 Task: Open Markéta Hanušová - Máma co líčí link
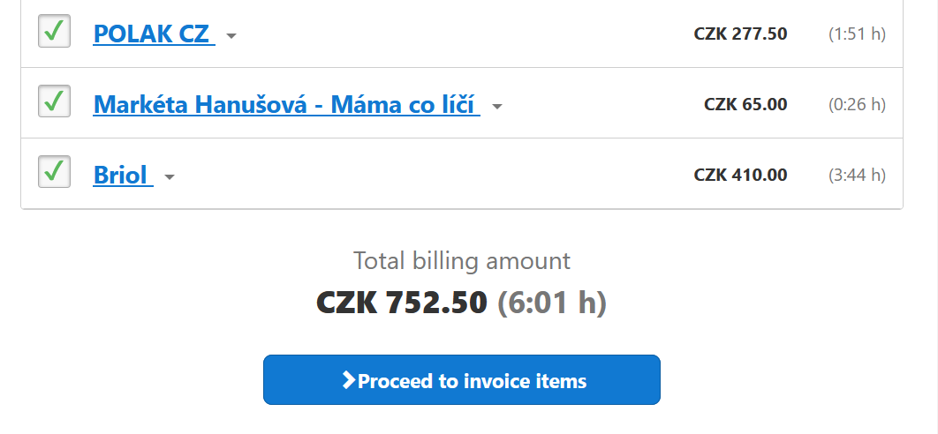[x=285, y=105]
